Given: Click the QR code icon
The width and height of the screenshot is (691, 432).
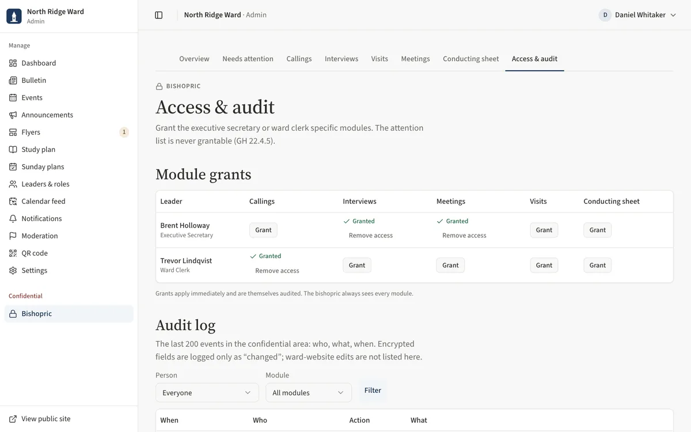Looking at the screenshot, I should [13, 253].
